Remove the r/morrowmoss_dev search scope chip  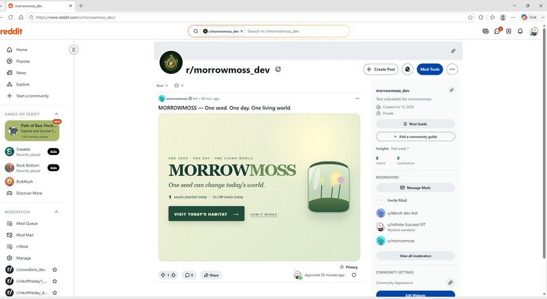click(x=242, y=31)
